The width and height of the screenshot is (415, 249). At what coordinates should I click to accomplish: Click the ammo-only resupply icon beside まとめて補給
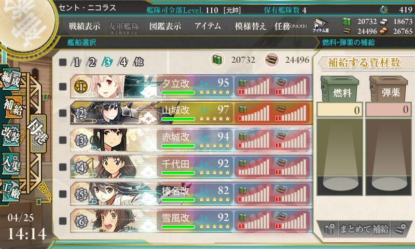(400, 229)
